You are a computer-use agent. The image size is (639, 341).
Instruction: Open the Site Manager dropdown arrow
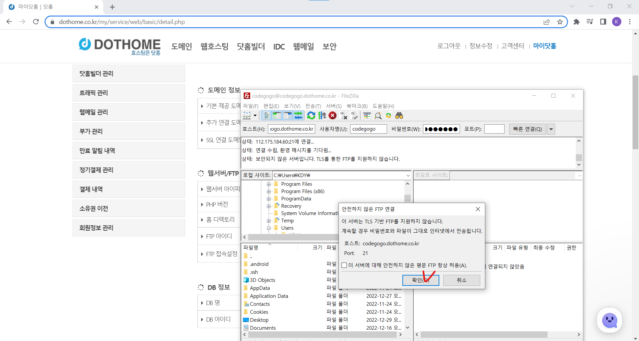[x=255, y=116]
